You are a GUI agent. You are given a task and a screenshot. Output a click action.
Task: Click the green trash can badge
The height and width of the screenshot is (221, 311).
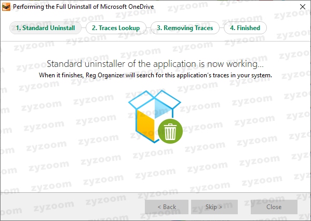pyautogui.click(x=170, y=131)
